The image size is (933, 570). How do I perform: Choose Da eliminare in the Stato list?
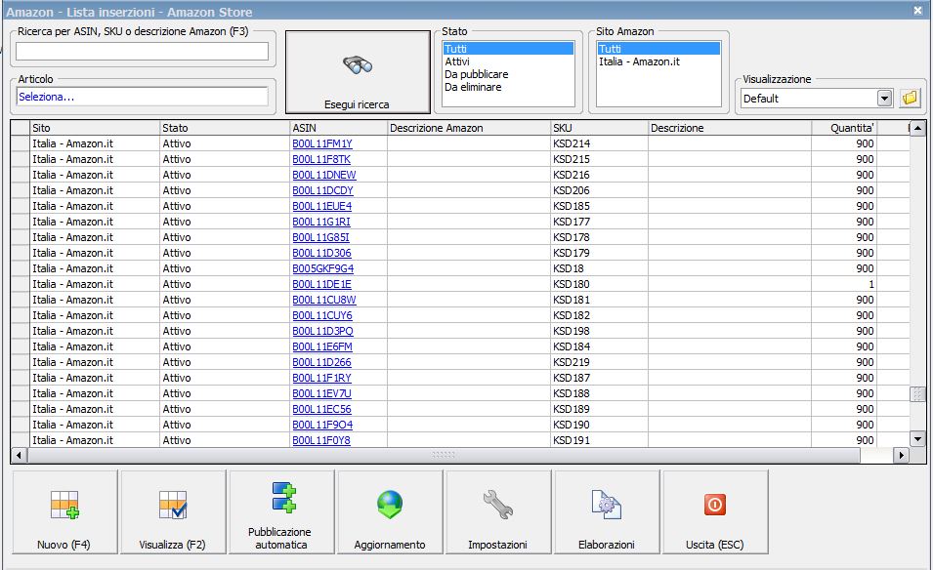[508, 87]
